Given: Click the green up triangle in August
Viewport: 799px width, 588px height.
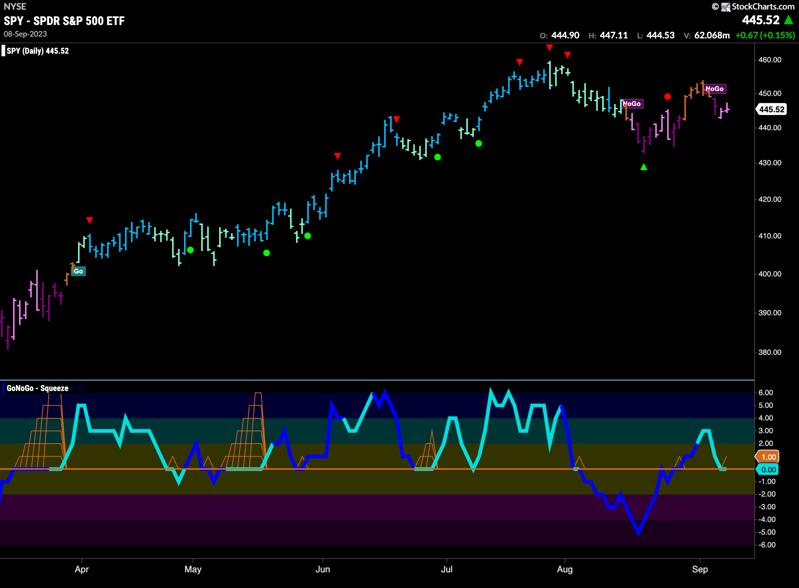Looking at the screenshot, I should 644,167.
